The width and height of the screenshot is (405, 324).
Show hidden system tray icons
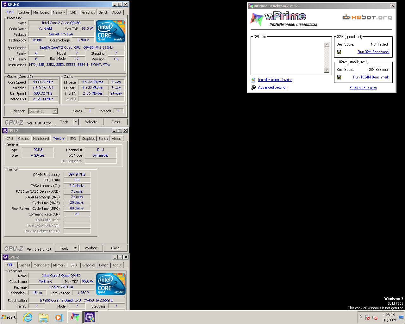pos(360,317)
